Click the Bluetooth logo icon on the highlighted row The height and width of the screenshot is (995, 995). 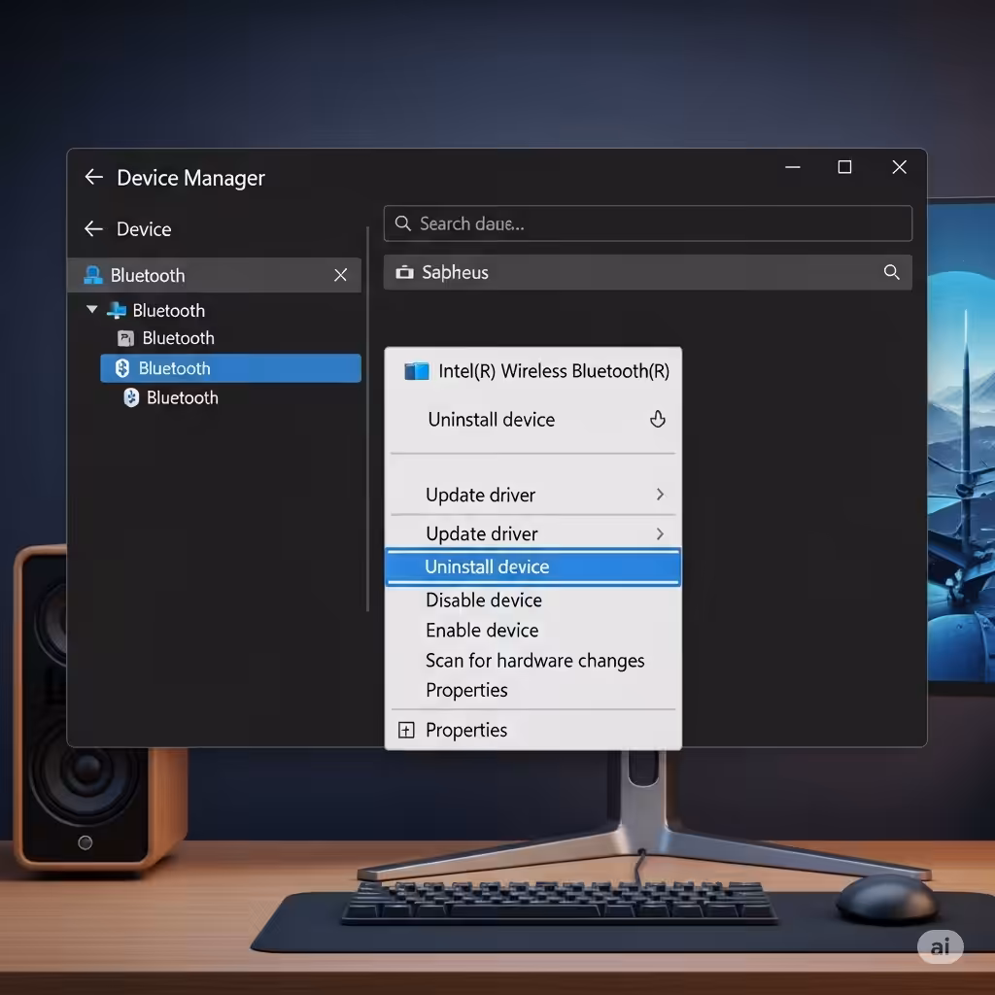(122, 368)
